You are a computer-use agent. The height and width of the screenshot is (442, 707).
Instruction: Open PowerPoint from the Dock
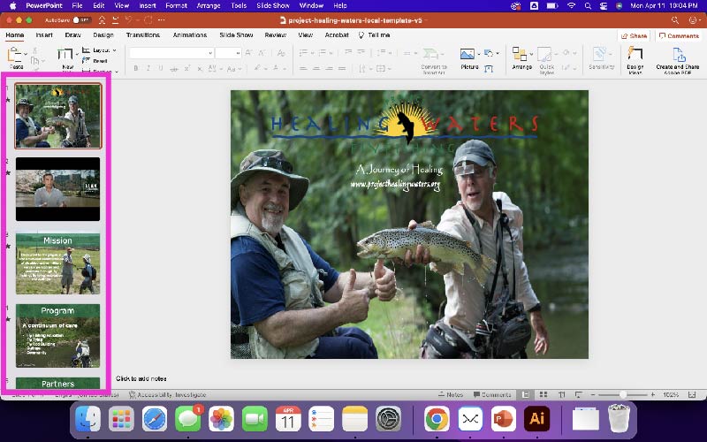(x=504, y=418)
